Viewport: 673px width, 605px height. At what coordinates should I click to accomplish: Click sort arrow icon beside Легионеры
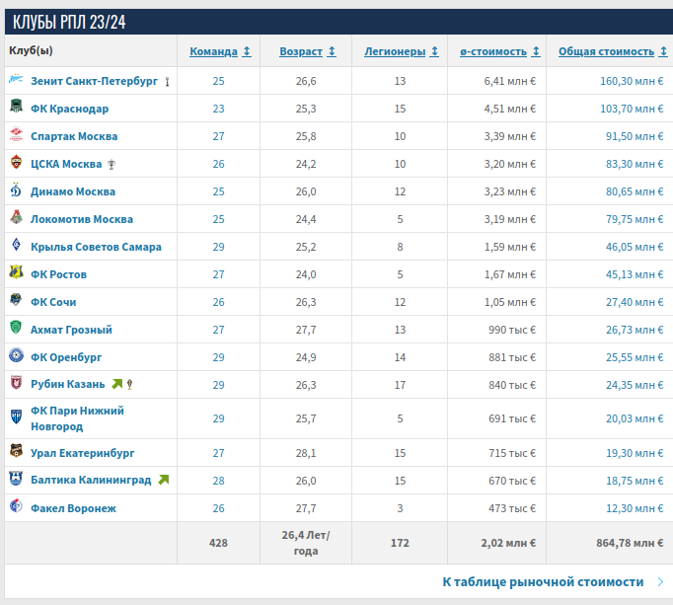click(x=434, y=51)
